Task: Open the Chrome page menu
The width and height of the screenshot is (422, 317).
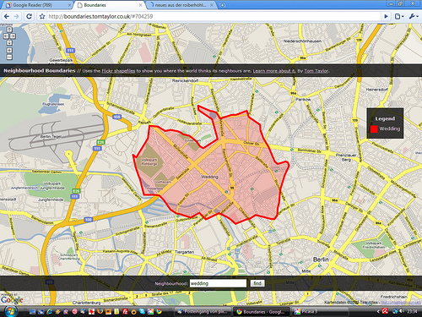Action: coord(399,16)
